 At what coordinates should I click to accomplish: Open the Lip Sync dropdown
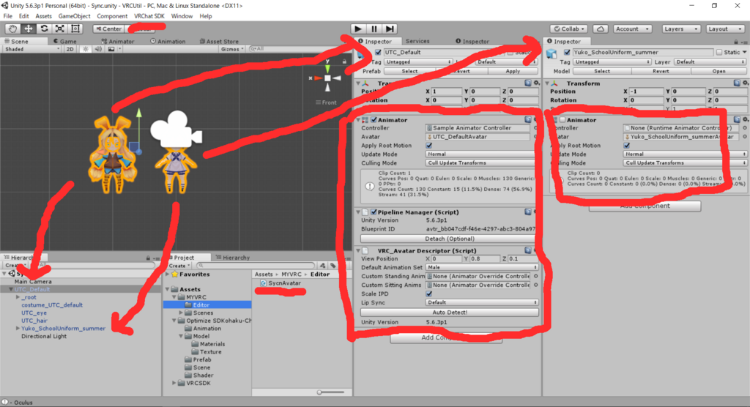tap(482, 302)
